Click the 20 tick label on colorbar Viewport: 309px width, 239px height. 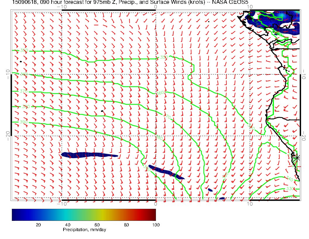click(38, 225)
